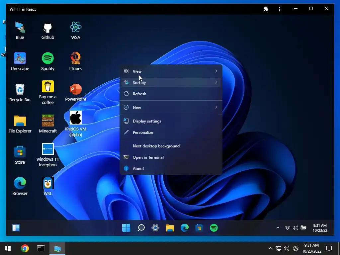Expand the New submenu
Viewport: 340px width, 255px height.
coord(171,107)
